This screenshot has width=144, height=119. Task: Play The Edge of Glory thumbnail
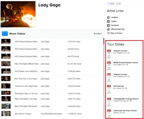tap(6, 93)
